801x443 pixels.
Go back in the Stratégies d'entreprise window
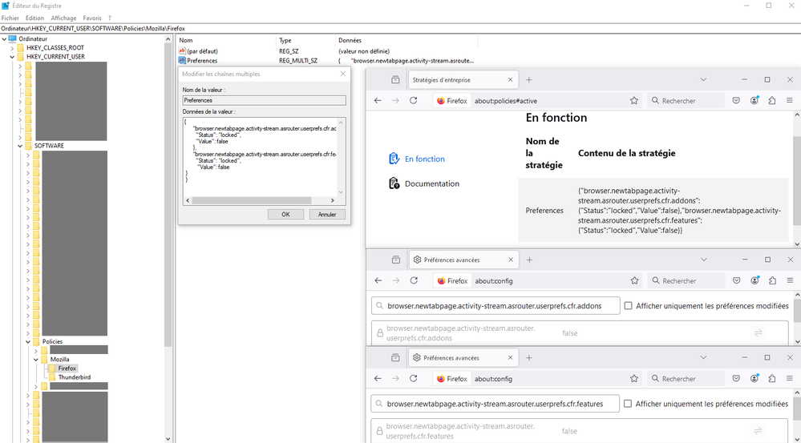pos(378,101)
